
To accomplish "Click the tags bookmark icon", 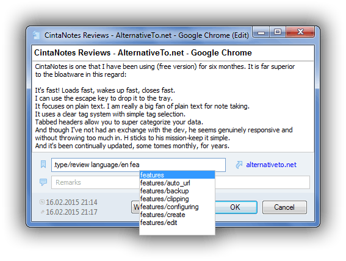I will 43,164.
